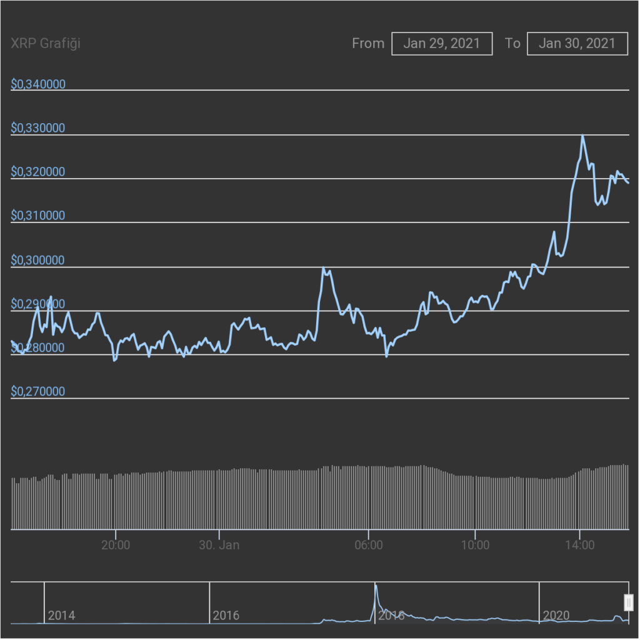Viewport: 640px width, 640px height.
Task: Click the 14:00 time axis label
Action: (579, 545)
